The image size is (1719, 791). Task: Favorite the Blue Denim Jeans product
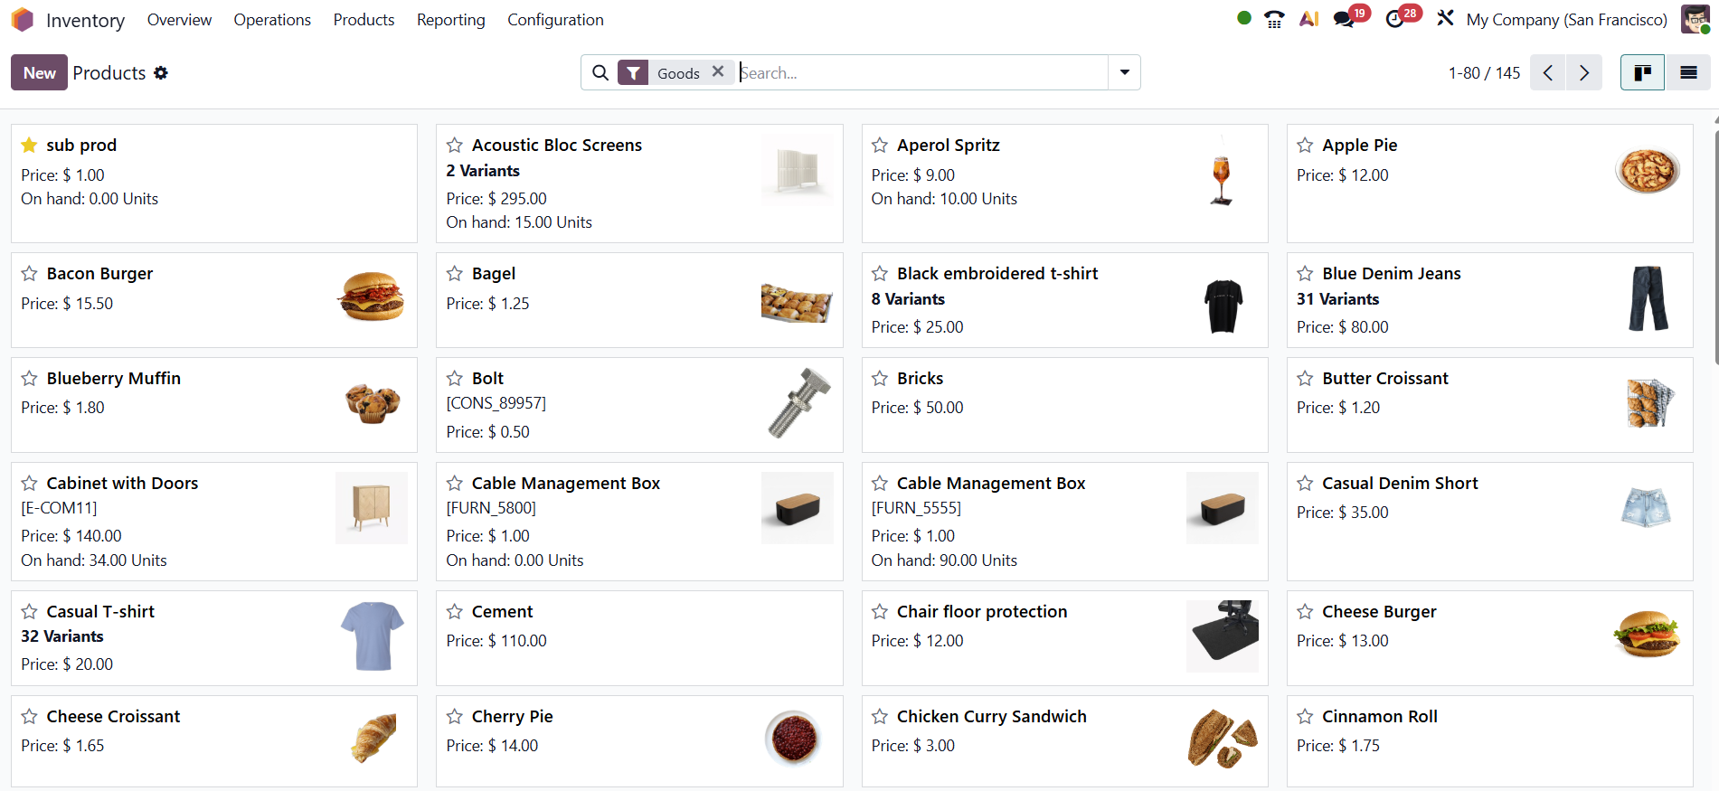pos(1304,273)
